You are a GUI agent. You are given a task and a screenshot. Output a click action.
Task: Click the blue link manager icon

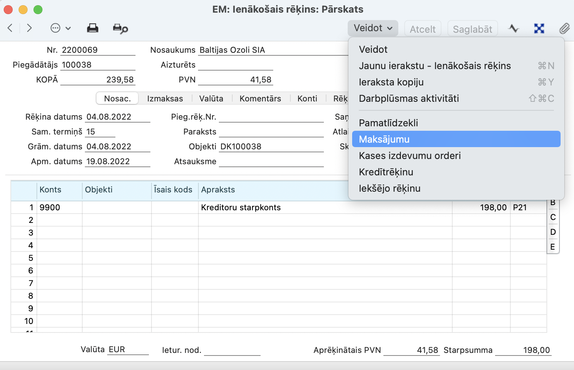(x=539, y=29)
